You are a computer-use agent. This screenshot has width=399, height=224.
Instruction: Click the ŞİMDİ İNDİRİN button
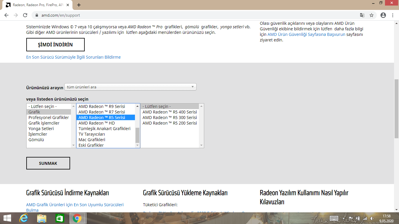point(55,45)
